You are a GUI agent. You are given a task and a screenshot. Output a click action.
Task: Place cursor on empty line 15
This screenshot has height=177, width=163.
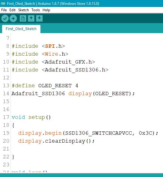87,101
